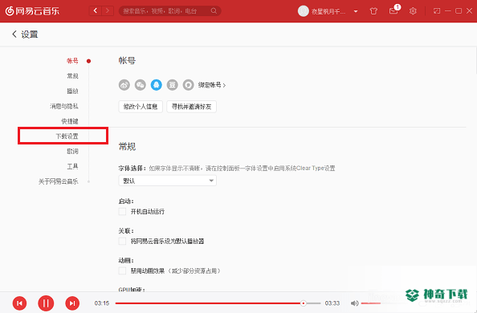
Task: Open the user avatar profile
Action: pyautogui.click(x=303, y=11)
